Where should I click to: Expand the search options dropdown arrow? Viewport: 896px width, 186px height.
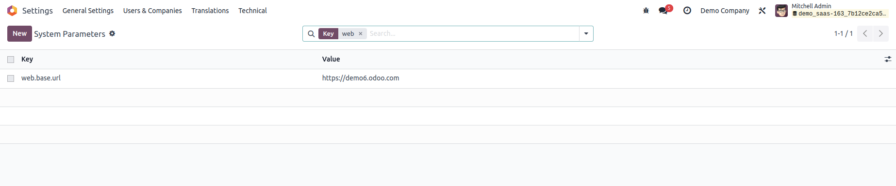[586, 34]
